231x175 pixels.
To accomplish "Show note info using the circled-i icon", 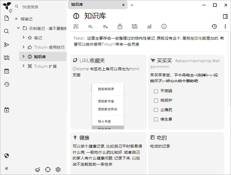I will coord(164,26).
